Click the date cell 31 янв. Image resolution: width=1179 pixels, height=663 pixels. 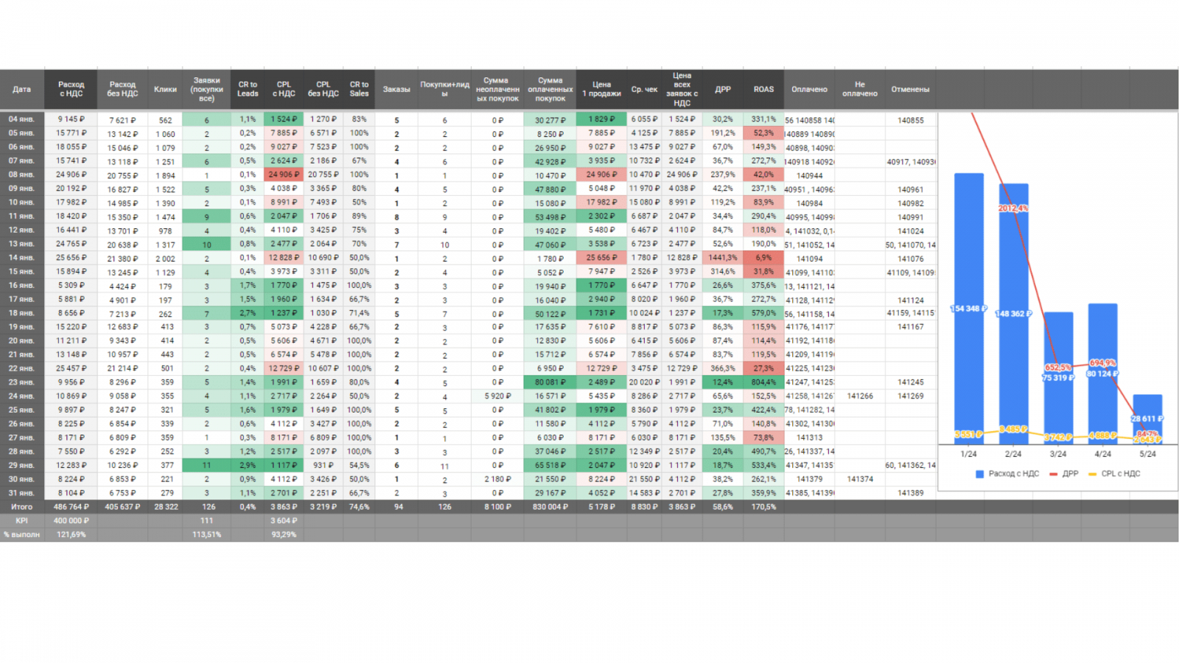[22, 493]
